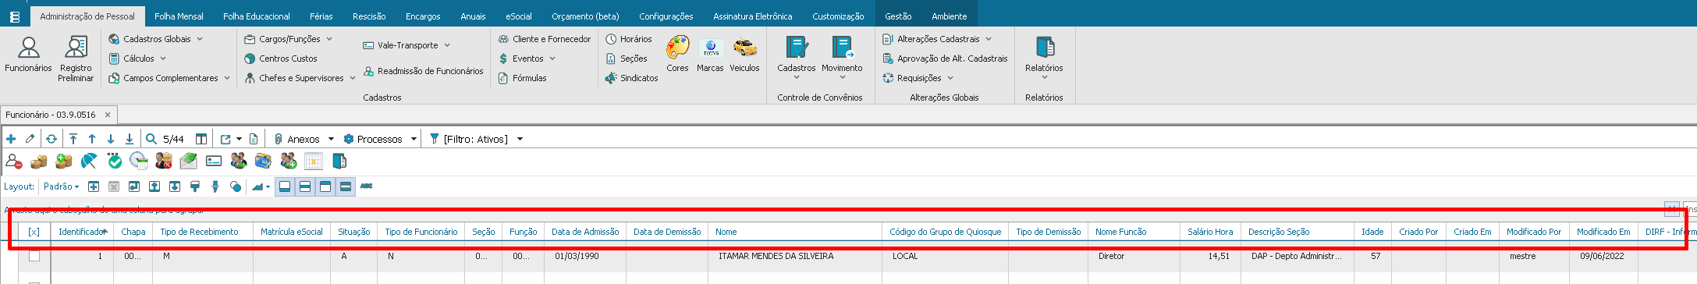Screen dimensions: 1697x284
Task: Open Horários
Action: [x=629, y=39]
